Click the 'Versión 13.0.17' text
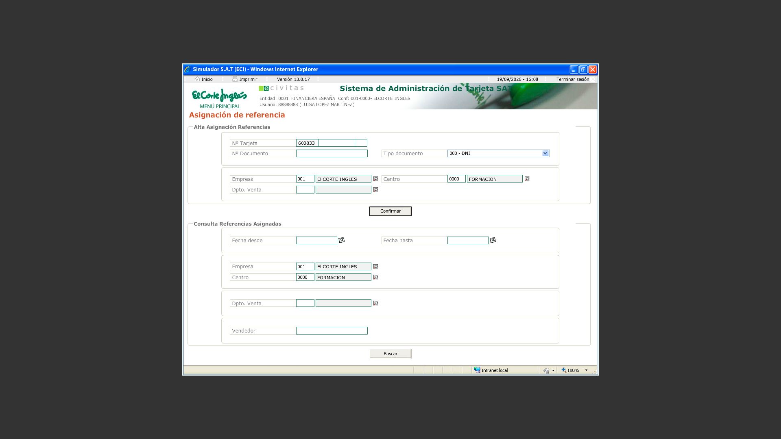This screenshot has height=439, width=781. [293, 79]
